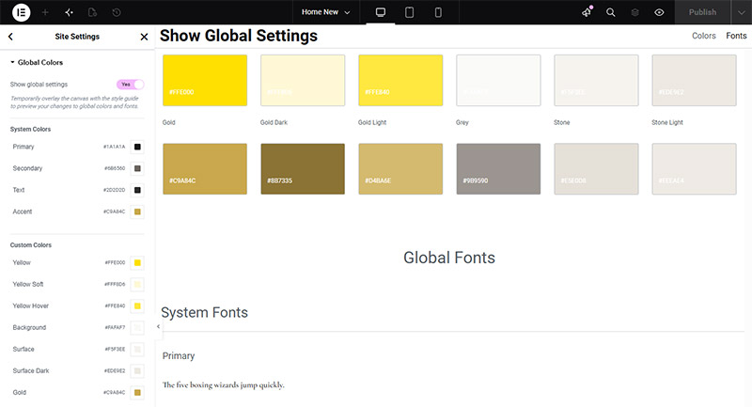Switch to tablet preview mode
Viewport: 752px width, 407px height.
click(409, 12)
